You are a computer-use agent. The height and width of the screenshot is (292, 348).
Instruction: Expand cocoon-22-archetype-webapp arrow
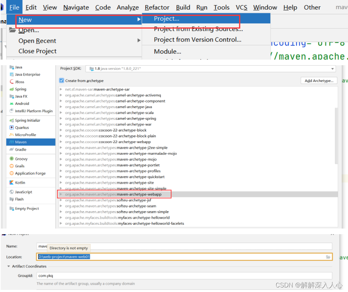pos(61,142)
